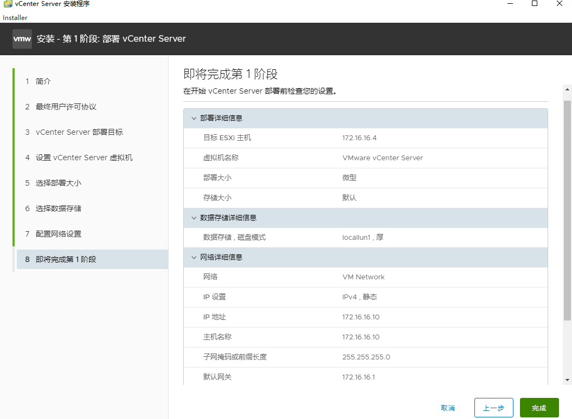
Task: Collapse the 部署详细信息 section
Action: tap(194, 118)
